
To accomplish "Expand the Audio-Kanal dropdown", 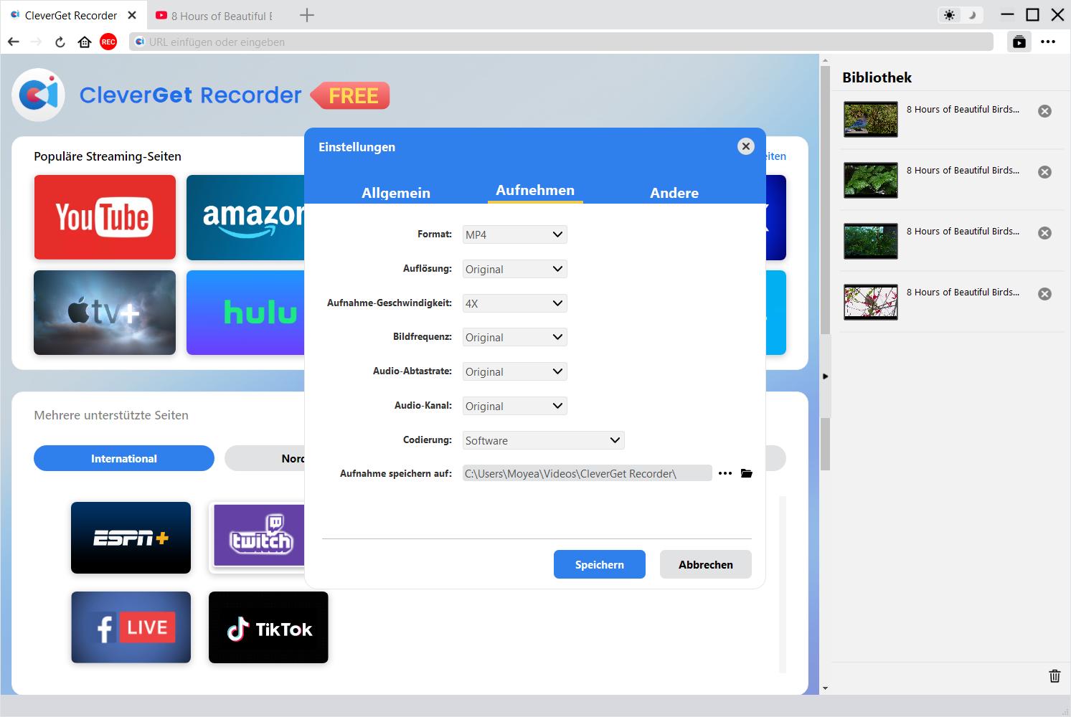I will tap(514, 406).
